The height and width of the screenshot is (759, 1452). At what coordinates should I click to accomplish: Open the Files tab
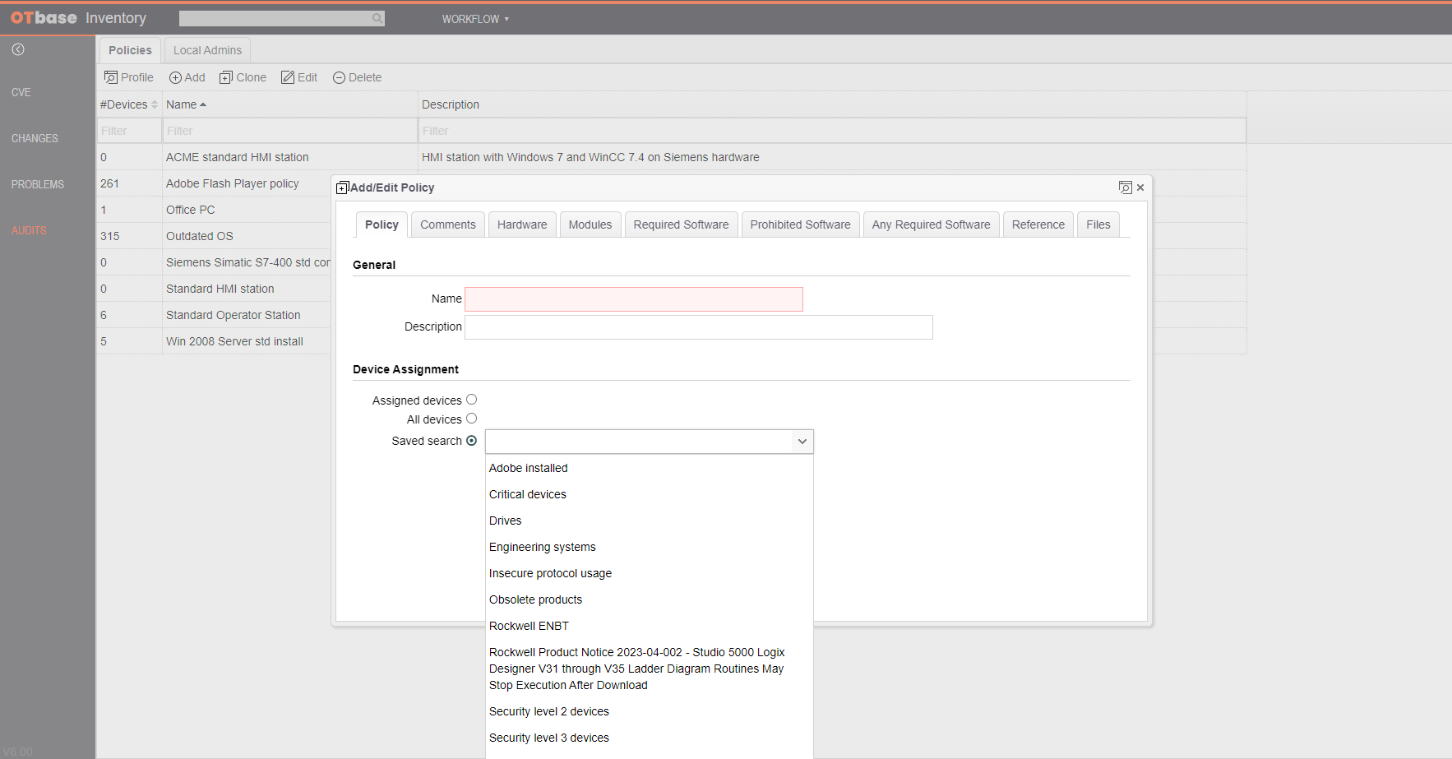[1098, 224]
